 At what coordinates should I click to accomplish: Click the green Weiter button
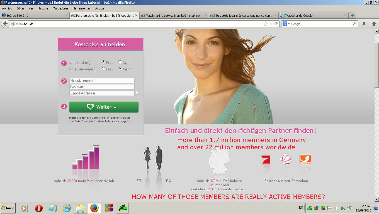tap(104, 107)
